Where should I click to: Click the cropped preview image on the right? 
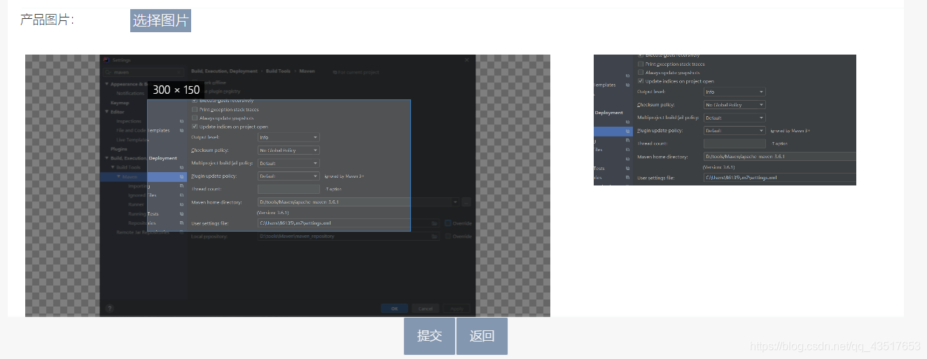tap(725, 120)
